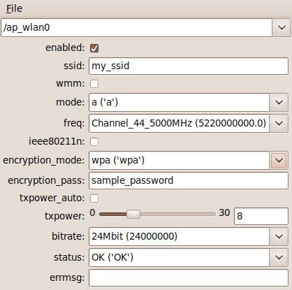The height and width of the screenshot is (290, 292).
Task: Expand the /ap_wlan0 node dropdown arrow
Action: [282, 27]
